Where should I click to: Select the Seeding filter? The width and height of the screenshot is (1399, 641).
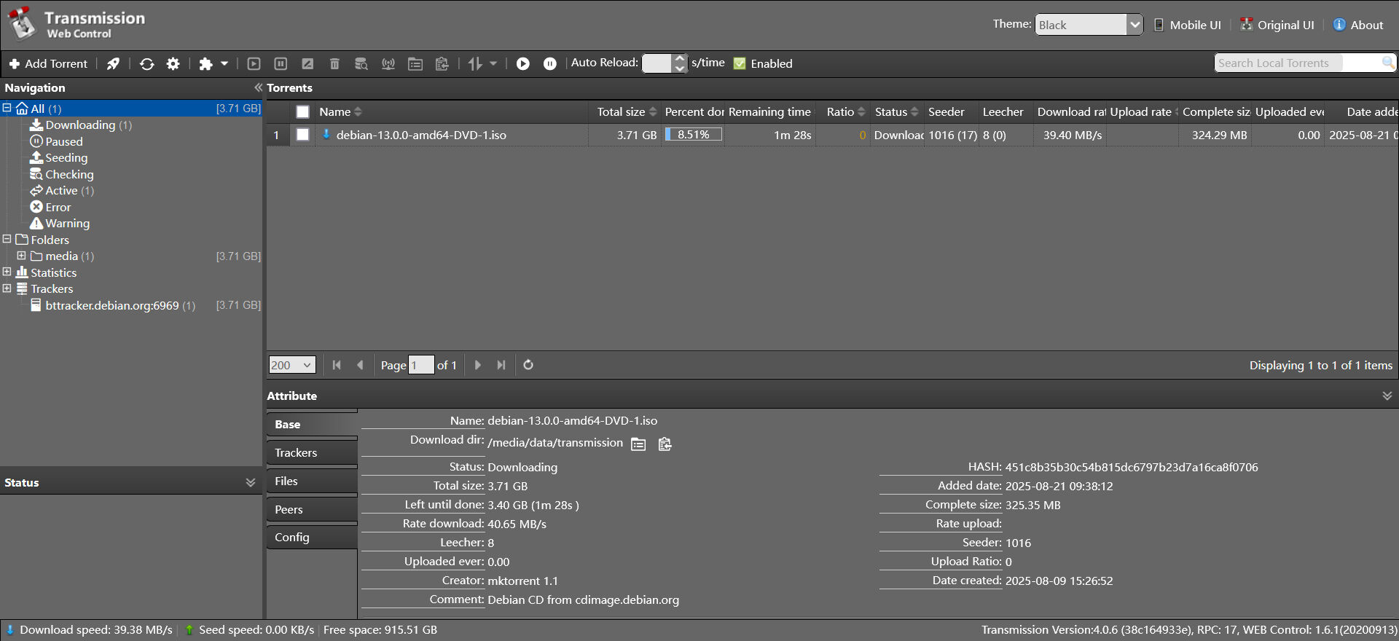58,158
